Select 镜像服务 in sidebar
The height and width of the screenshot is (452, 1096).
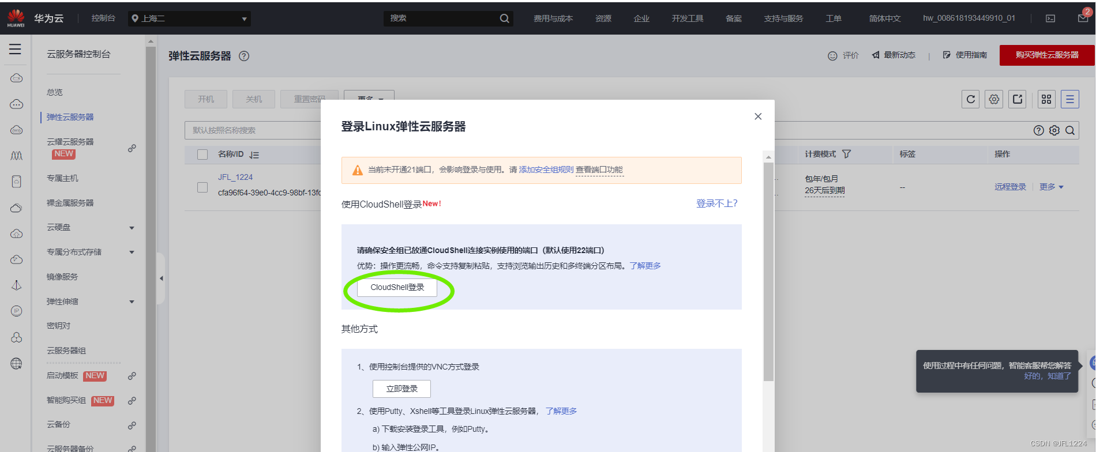point(62,277)
